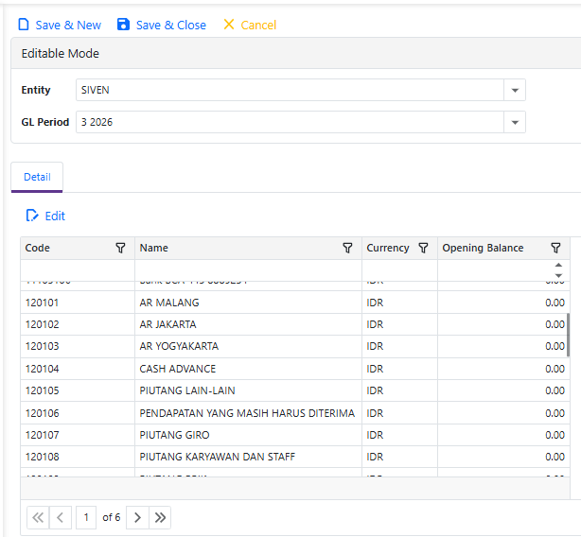The height and width of the screenshot is (537, 581).
Task: Click the IDR currency cell for PIUTANG LAIN-LAIN
Action: click(399, 390)
